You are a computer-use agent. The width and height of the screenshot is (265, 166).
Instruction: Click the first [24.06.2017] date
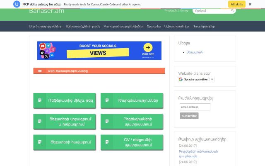[x=188, y=146]
